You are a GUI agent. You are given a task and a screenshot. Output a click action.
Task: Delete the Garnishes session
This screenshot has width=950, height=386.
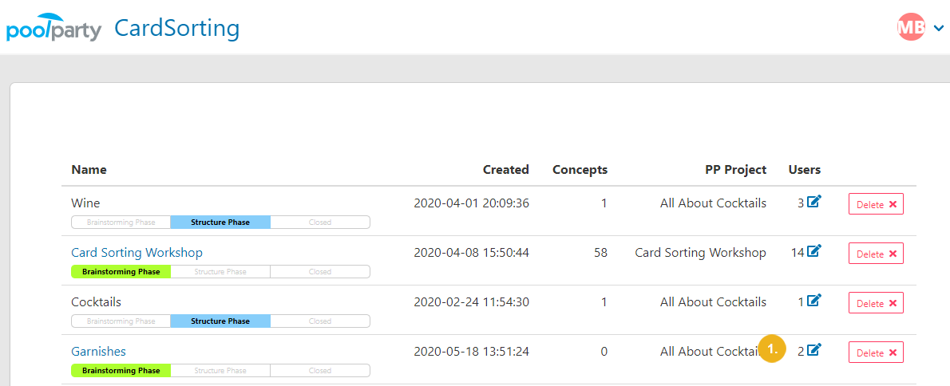click(x=876, y=353)
